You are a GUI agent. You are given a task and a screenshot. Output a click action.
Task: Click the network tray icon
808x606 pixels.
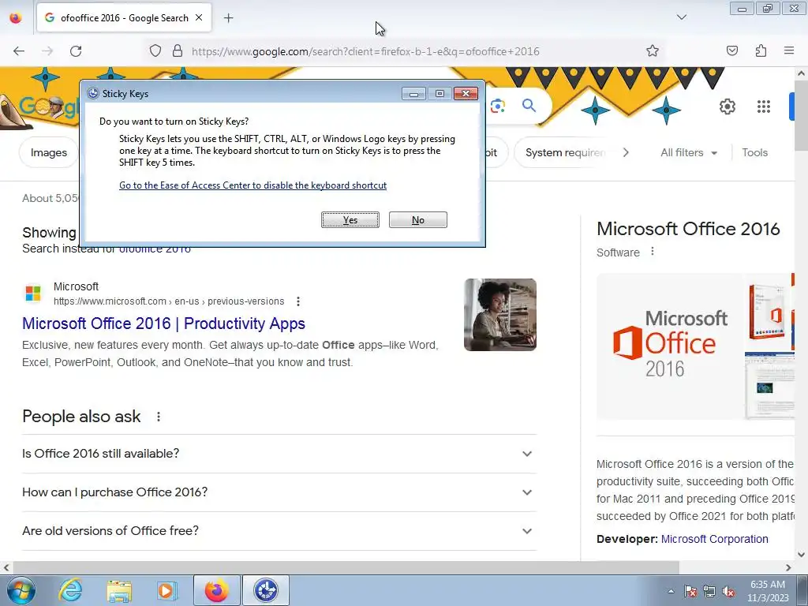(x=709, y=591)
